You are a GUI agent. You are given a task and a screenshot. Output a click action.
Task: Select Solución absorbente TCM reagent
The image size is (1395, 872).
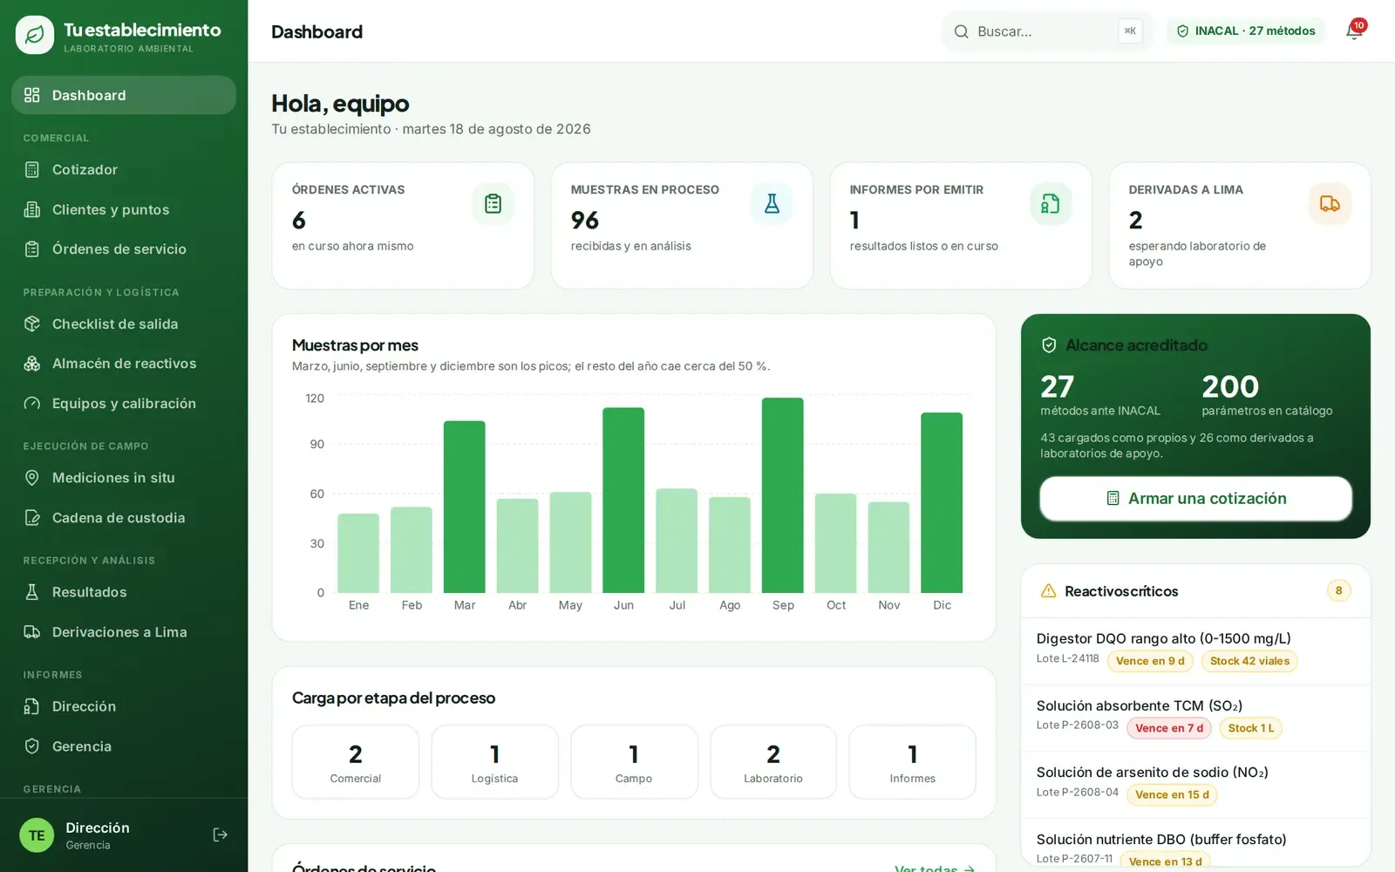1195,719
